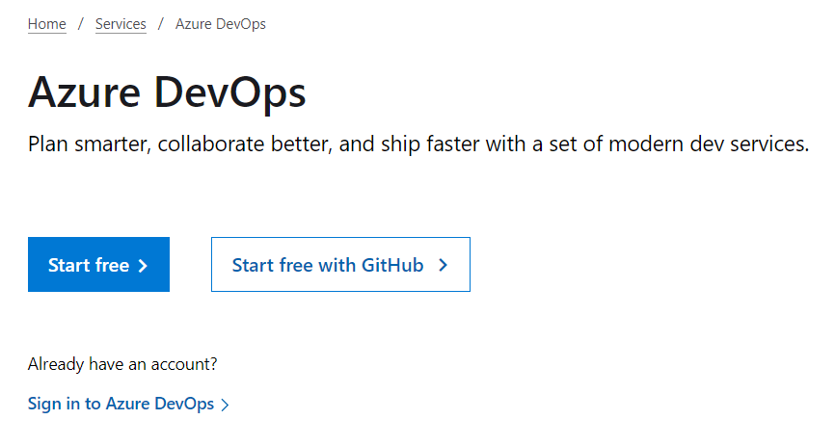Click the word Services in the breadcrumb trail
Screen dimensions: 835x446
pos(121,24)
